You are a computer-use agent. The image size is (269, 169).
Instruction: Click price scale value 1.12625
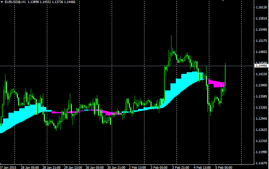pyautogui.click(x=262, y=130)
